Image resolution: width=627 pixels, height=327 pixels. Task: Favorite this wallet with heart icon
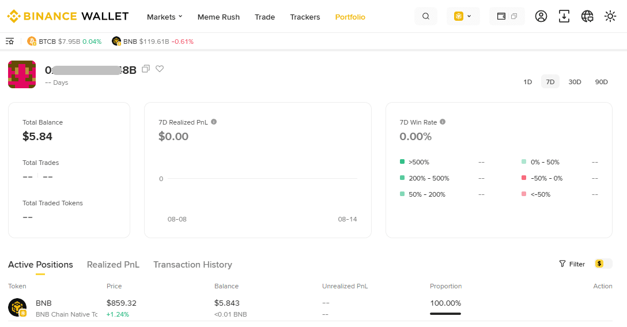coord(160,69)
